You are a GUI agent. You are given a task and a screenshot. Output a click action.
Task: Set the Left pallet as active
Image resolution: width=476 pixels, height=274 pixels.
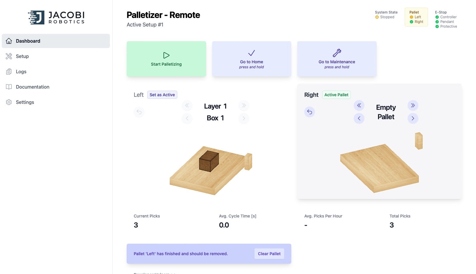[162, 95]
